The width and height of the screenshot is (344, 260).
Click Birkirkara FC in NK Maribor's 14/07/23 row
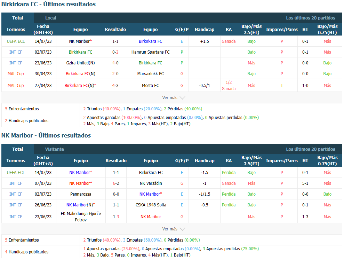click(151, 172)
